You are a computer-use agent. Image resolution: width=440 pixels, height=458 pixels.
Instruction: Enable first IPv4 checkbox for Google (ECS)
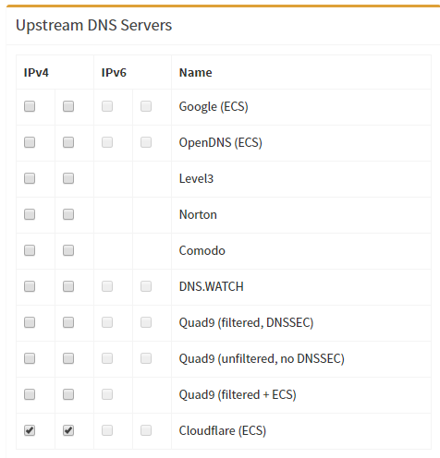[x=30, y=106]
